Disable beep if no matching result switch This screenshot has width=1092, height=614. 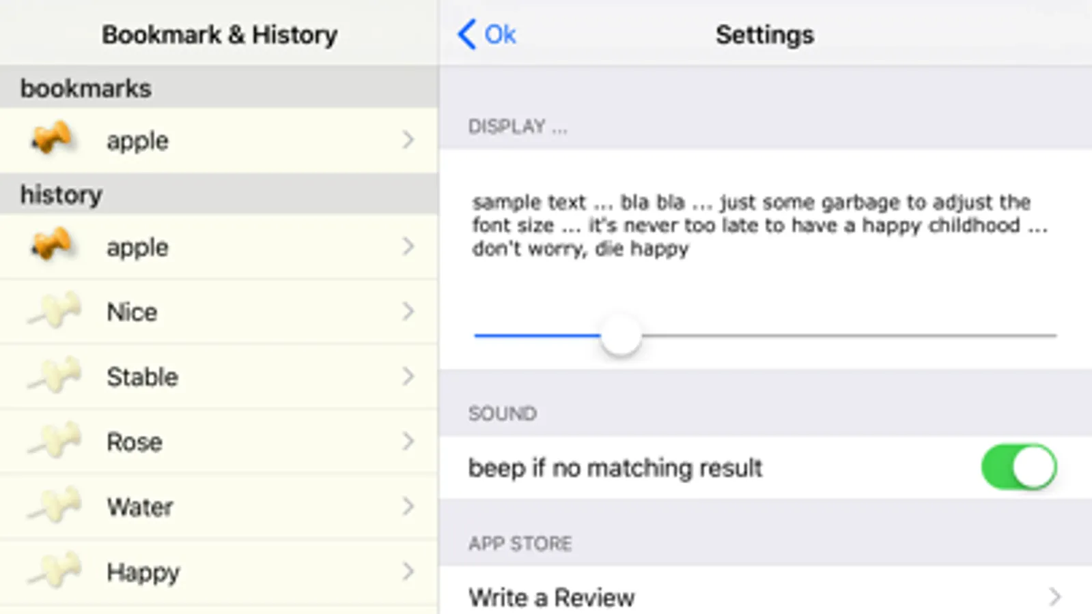(x=1018, y=467)
